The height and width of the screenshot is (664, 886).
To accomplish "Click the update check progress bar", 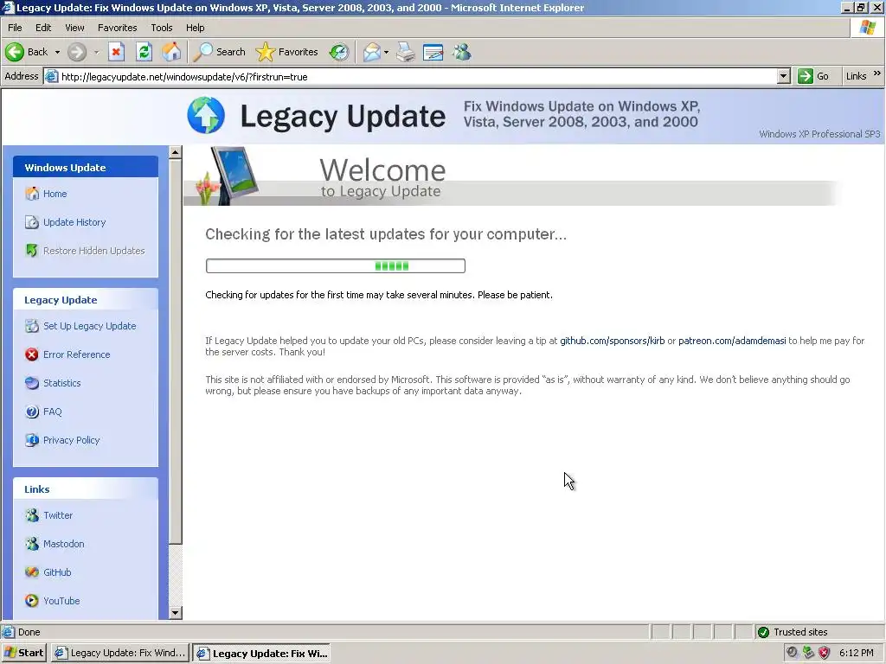I will (x=336, y=266).
